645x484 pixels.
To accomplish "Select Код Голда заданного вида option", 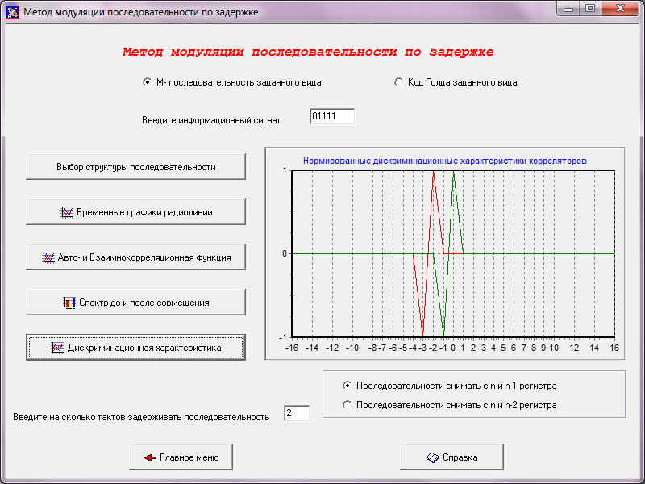I will click(398, 82).
